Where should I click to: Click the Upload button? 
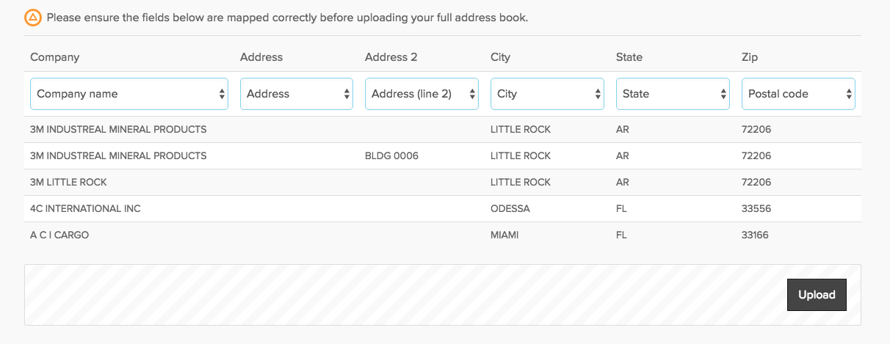pos(817,295)
